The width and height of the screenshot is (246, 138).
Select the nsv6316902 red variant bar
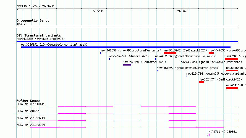point(170,53)
